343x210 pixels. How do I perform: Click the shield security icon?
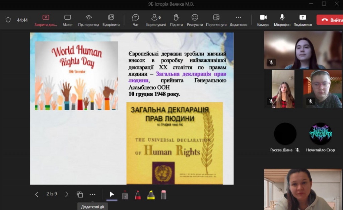[x=8, y=20]
